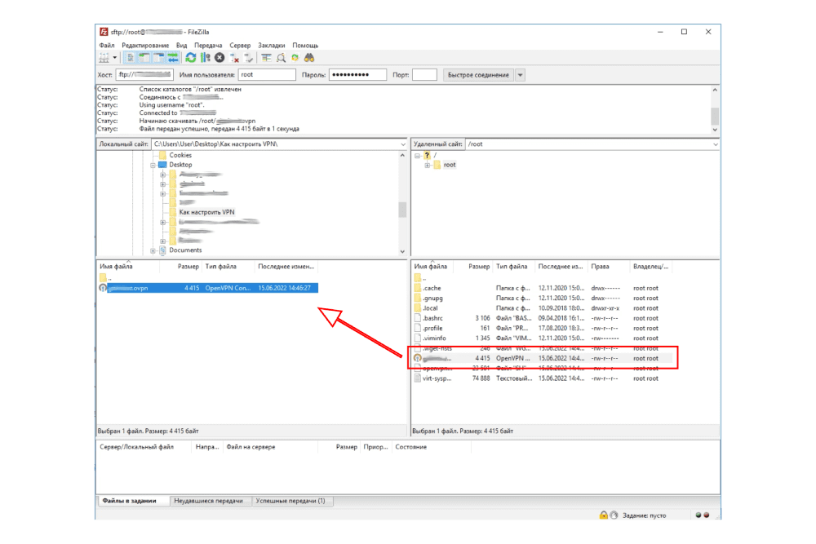
Task: Click the green Refresh file lists icon
Action: point(191,58)
